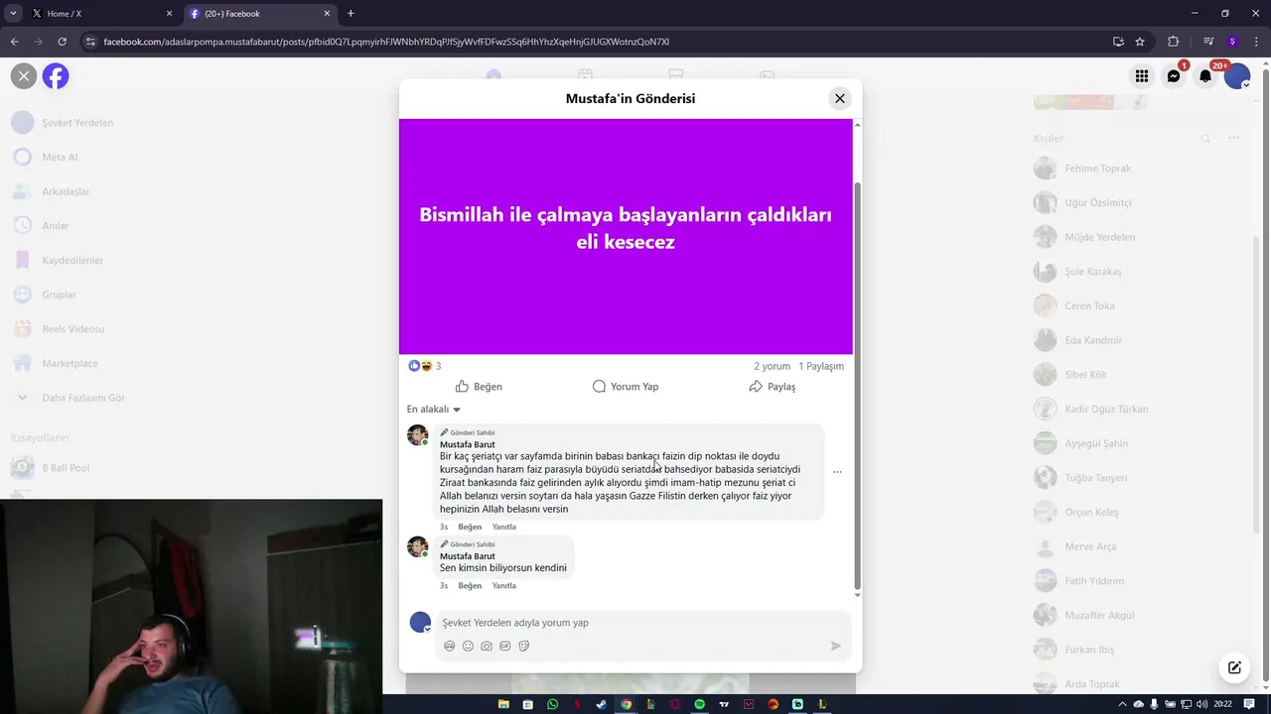Image resolution: width=1271 pixels, height=714 pixels.
Task: Click Paylaş to share the post
Action: click(773, 387)
